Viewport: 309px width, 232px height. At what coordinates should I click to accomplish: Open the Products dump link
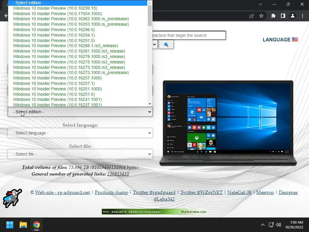[x=111, y=192]
